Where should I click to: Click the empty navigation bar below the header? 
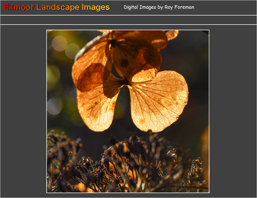point(128,20)
